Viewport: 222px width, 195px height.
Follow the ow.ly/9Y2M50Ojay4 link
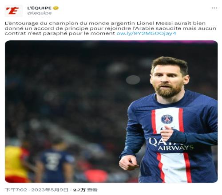click(x=147, y=33)
